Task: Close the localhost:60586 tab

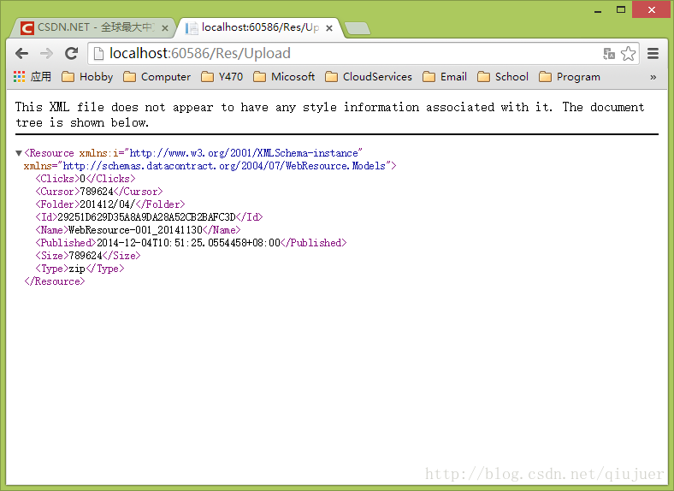Action: [x=329, y=28]
